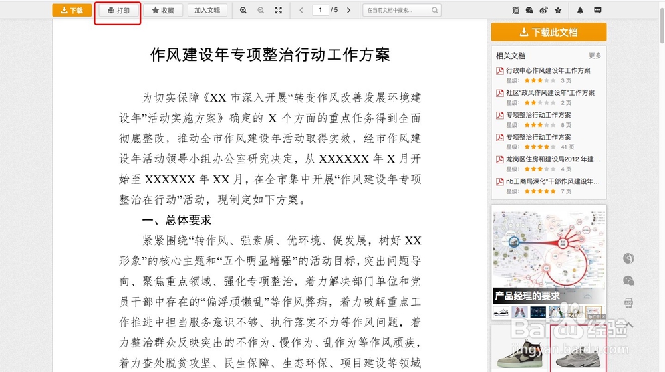Viewport: 665px width, 372px height.
Task: Click PDF icon beside 龙岗区住房和建设局2012
Action: [x=500, y=159]
